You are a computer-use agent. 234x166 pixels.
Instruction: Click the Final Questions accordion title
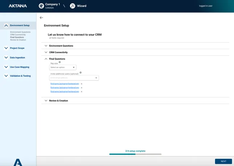pos(57,59)
